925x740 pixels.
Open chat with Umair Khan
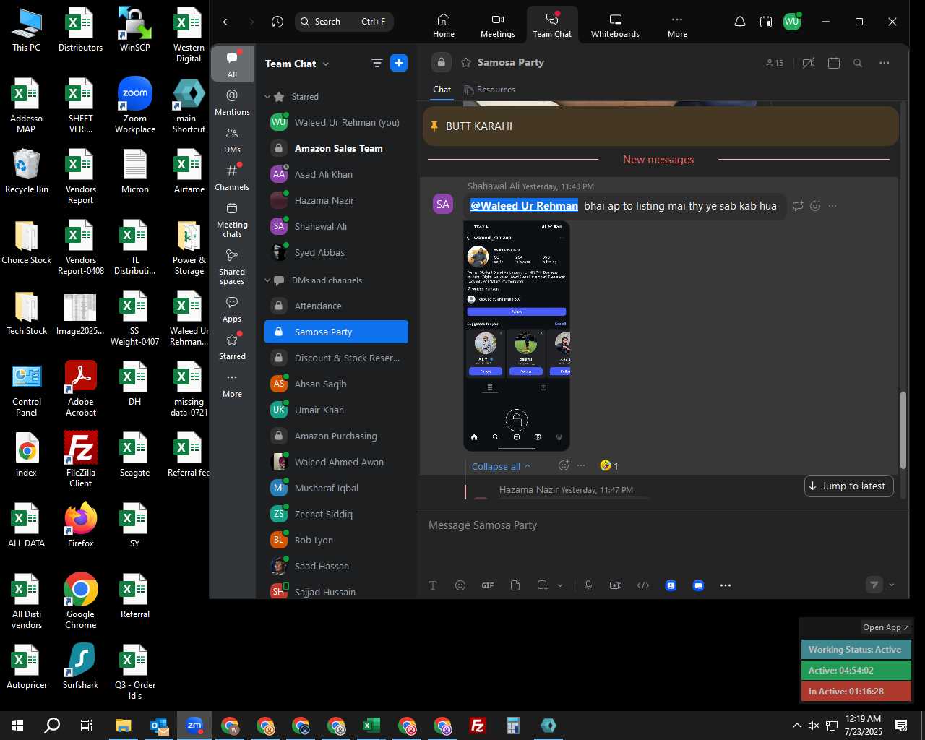tap(336, 410)
